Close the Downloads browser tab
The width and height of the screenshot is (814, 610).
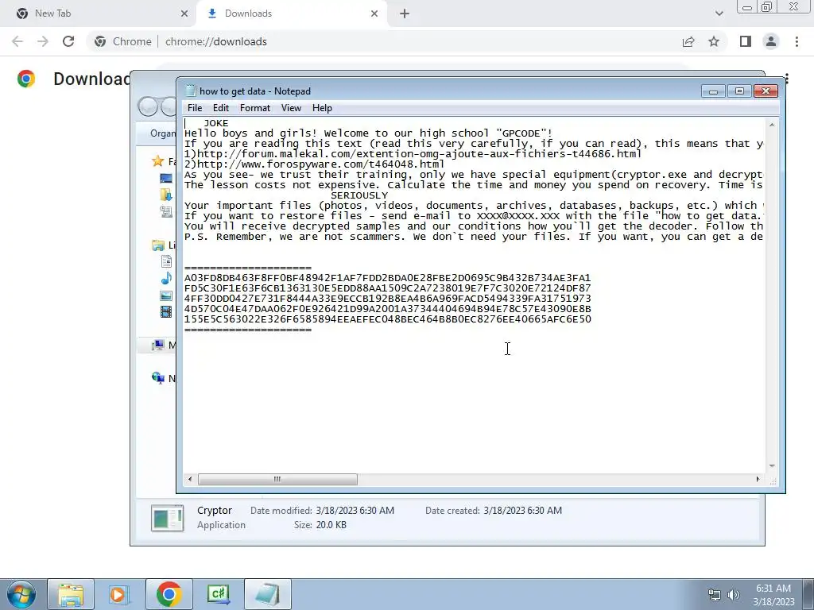click(x=374, y=14)
